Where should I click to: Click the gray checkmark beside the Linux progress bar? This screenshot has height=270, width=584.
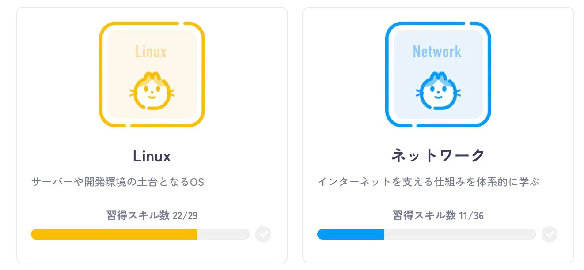(263, 234)
